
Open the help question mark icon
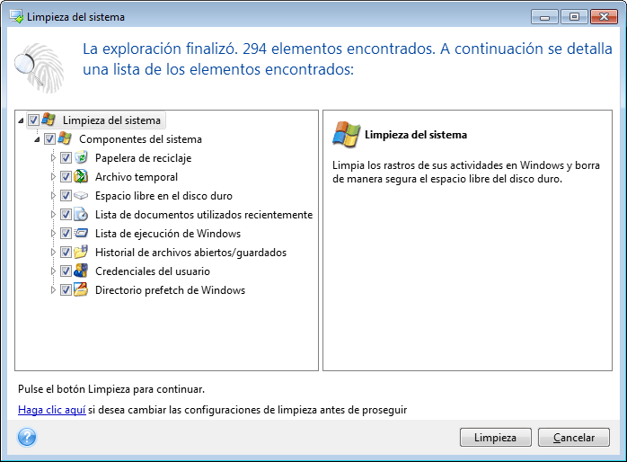tap(27, 438)
